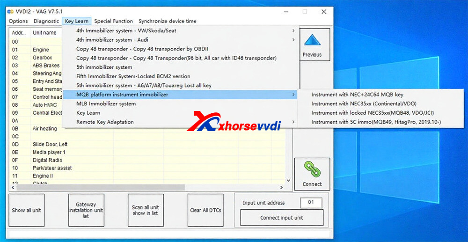
Task: Select the 08 Auto HVAC row
Action: coord(36,105)
